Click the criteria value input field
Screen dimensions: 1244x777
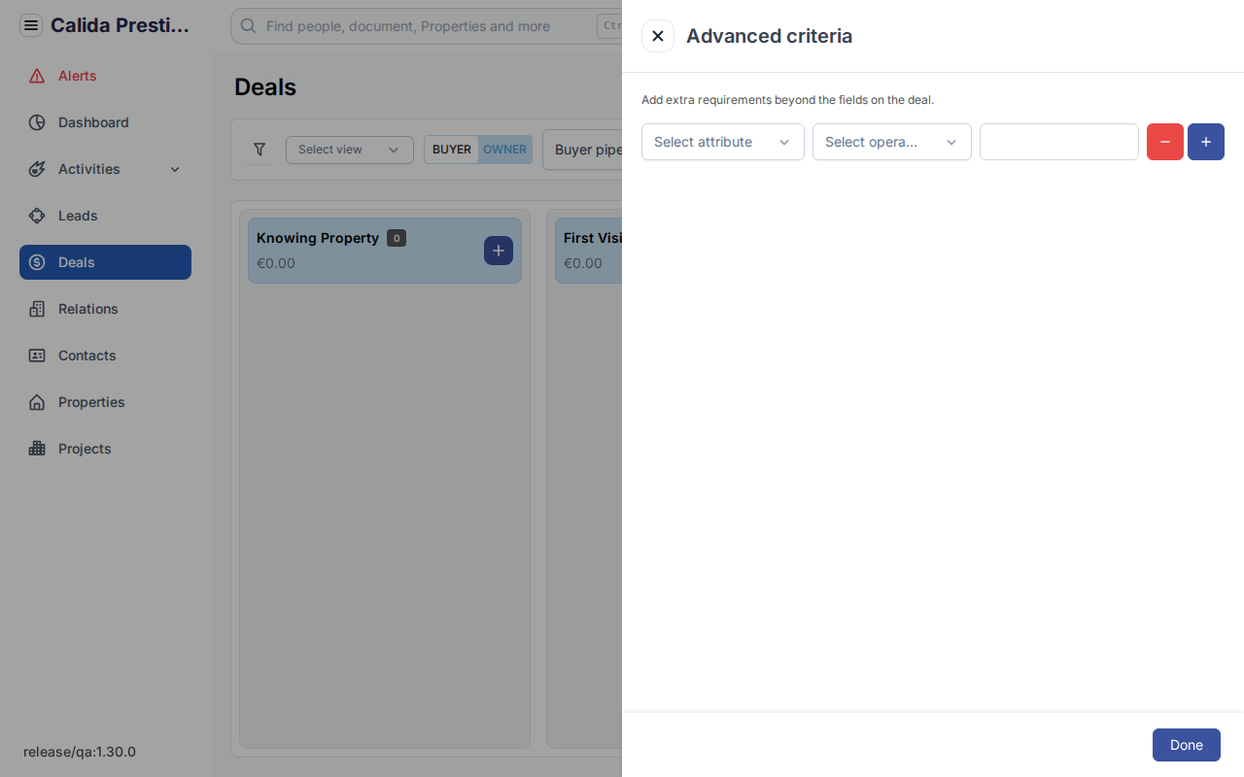click(1059, 142)
